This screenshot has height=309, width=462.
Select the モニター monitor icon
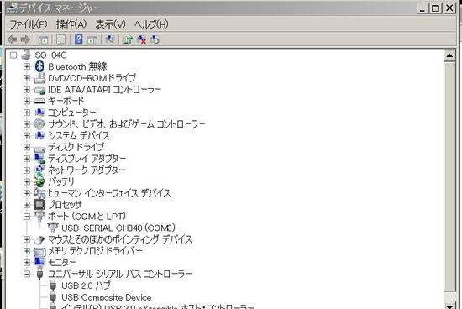pos(39,262)
